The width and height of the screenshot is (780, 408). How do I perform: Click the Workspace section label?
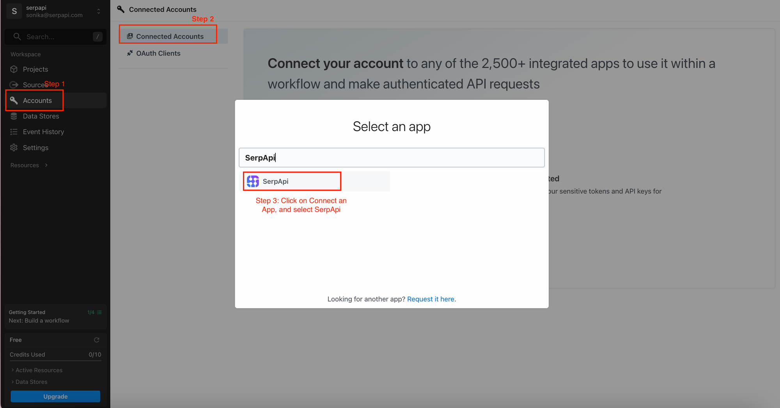25,54
